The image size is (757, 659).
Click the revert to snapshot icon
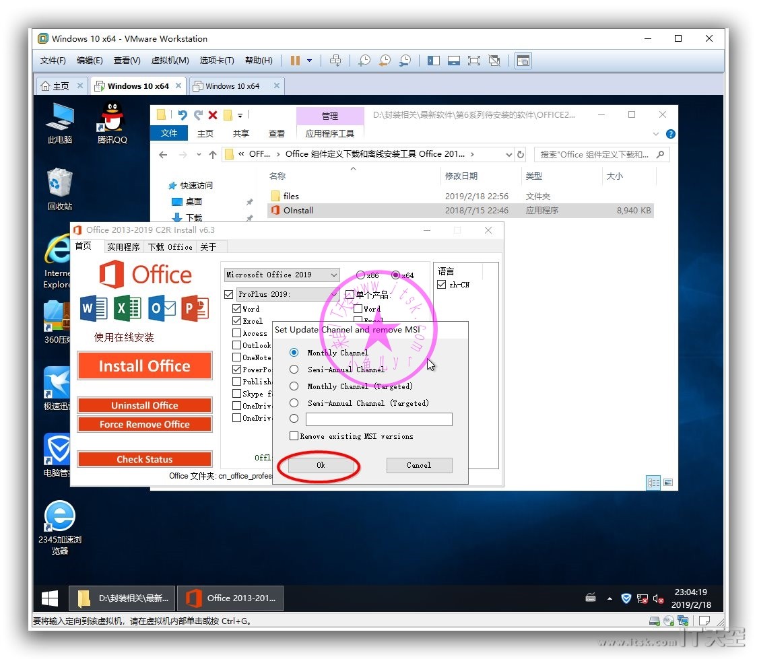tap(385, 61)
